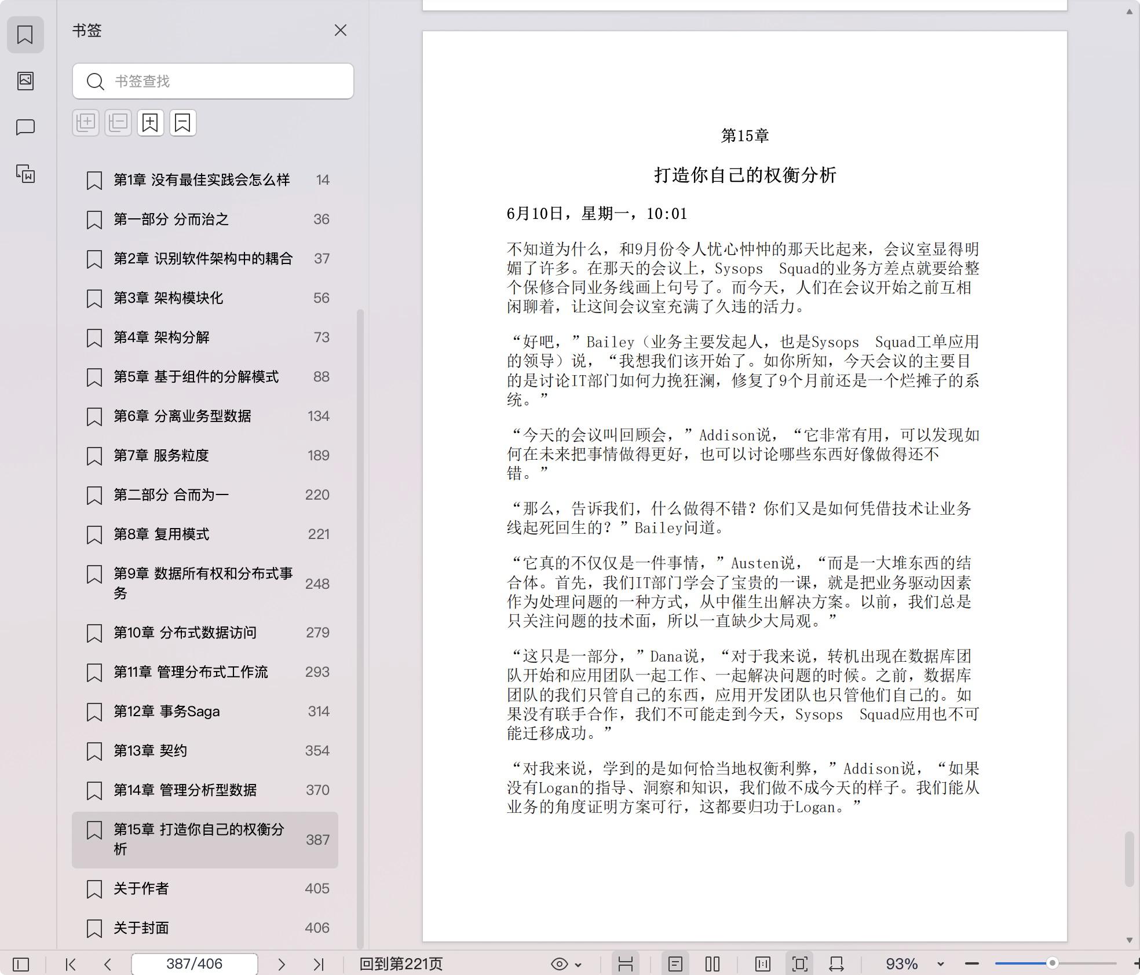The width and height of the screenshot is (1140, 975).
Task: Set actual size view icon
Action: click(763, 964)
